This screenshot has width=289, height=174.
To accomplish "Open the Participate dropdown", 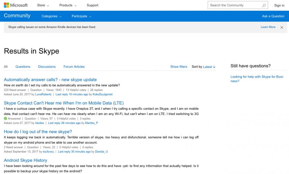I will point(81,16).
